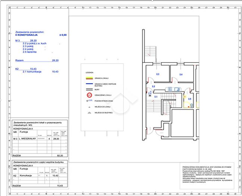Click the red M1 circle symbol in the legend

tap(90, 95)
